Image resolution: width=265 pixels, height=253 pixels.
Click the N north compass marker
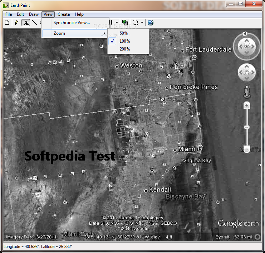(x=245, y=34)
